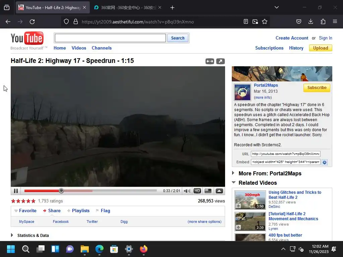Screen dimensions: 343x257
Task: Focus the YouTube search field
Action: (110, 38)
